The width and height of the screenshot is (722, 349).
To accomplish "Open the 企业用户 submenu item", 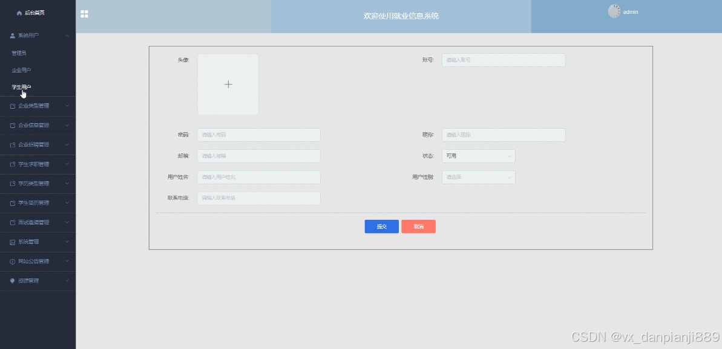I will point(21,70).
